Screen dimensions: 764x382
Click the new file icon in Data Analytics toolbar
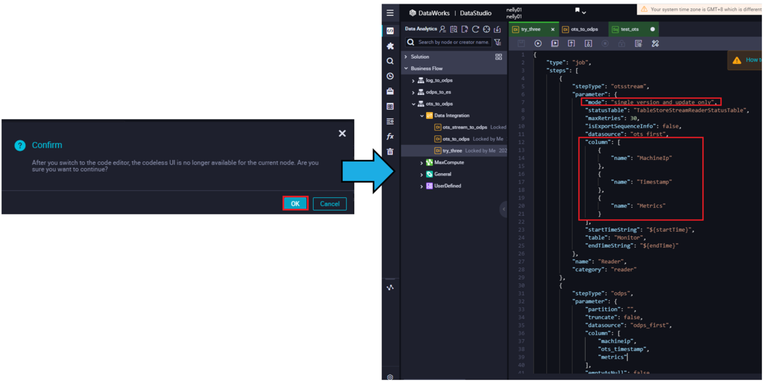tap(464, 29)
